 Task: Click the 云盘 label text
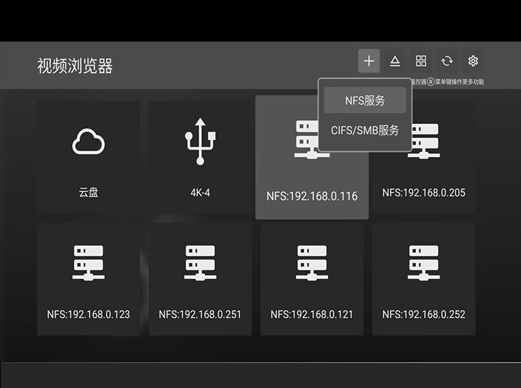88,193
